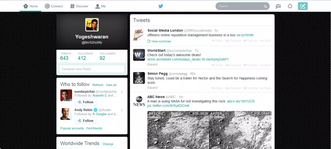Open Direct Messages envelope icon
The image size is (331, 149).
pyautogui.click(x=278, y=6)
